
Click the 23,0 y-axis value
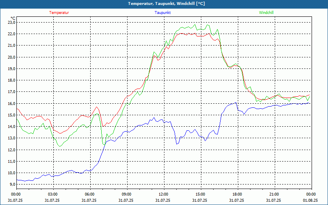(11, 23)
